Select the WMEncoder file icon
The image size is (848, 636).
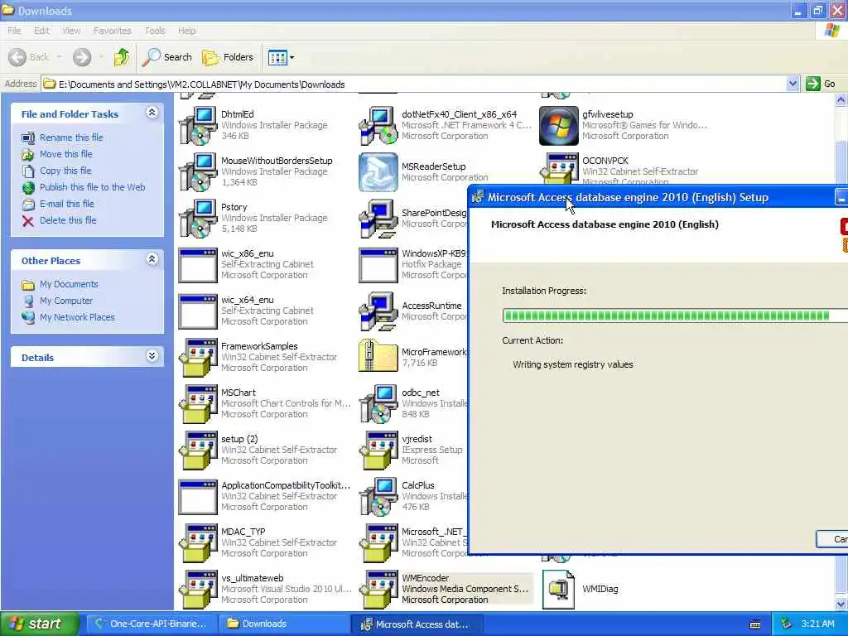pyautogui.click(x=378, y=590)
